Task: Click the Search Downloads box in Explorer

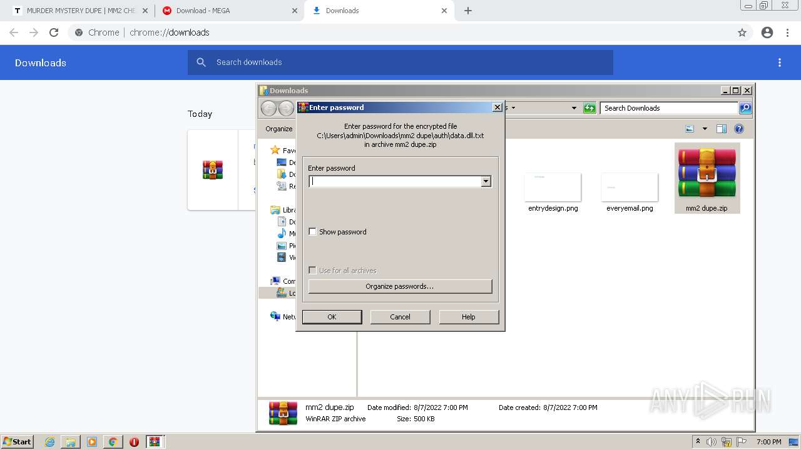Action: (x=669, y=108)
